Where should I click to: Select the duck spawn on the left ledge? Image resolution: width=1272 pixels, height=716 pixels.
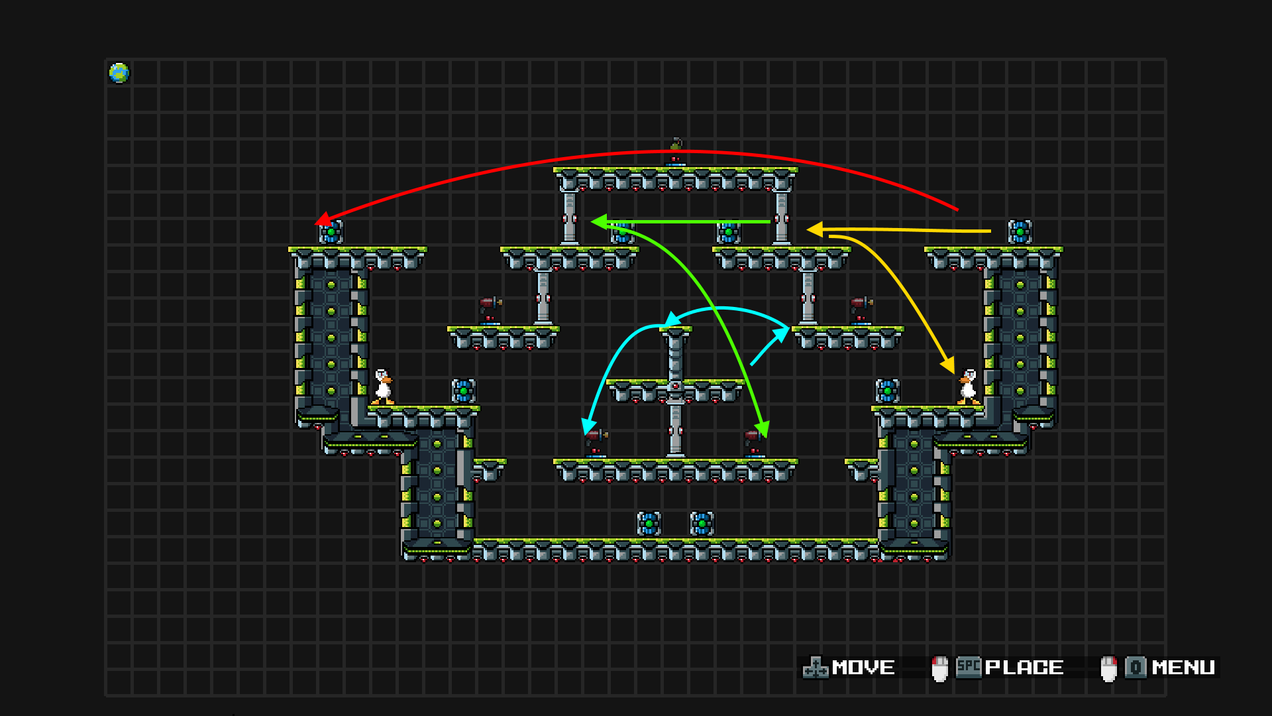click(383, 387)
